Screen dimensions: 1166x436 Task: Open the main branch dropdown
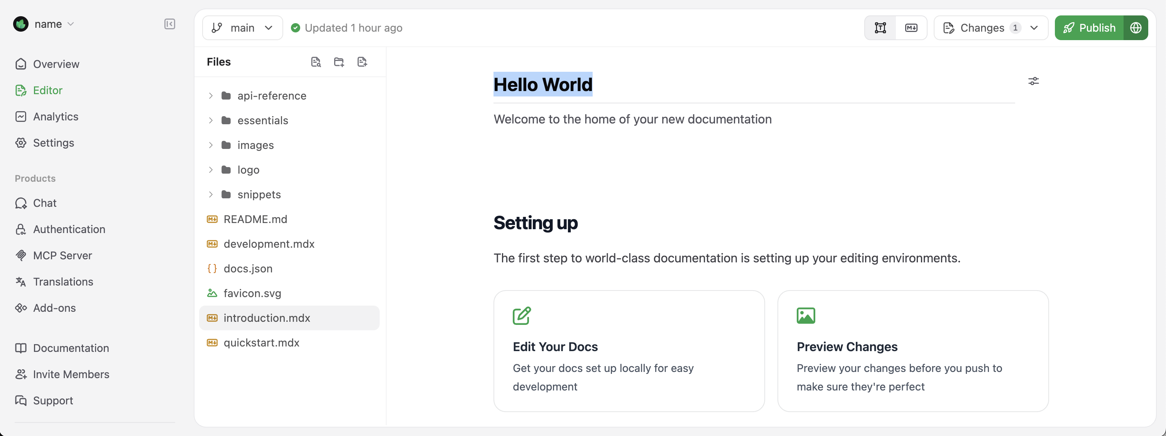(x=268, y=28)
